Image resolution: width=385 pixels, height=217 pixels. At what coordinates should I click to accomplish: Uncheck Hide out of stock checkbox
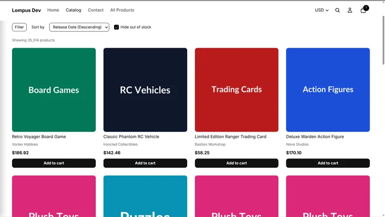116,27
